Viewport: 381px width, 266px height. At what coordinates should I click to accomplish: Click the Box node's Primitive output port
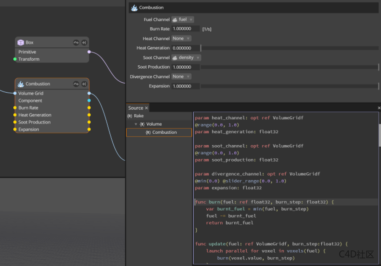pos(89,52)
